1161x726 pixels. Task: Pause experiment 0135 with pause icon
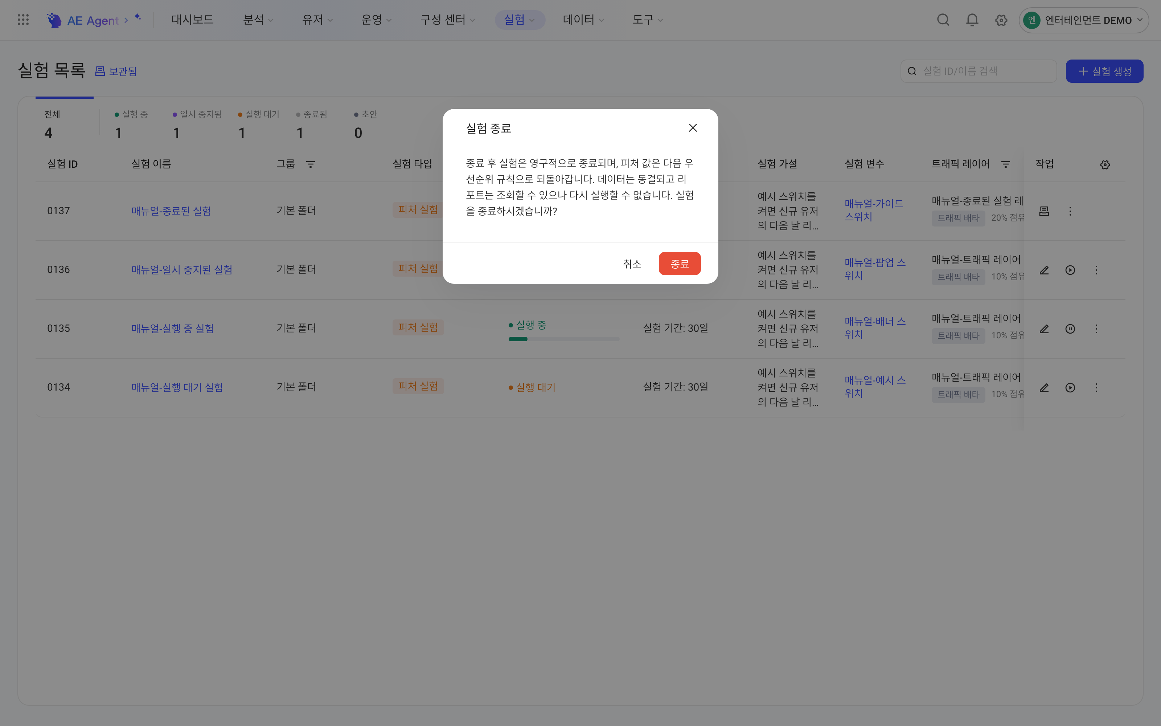(x=1070, y=329)
